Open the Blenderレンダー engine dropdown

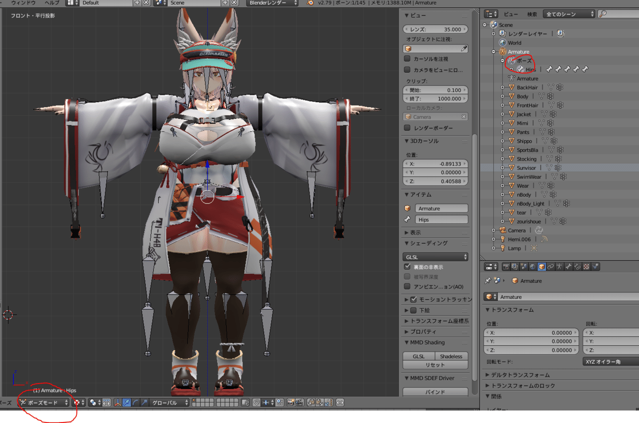[272, 2]
